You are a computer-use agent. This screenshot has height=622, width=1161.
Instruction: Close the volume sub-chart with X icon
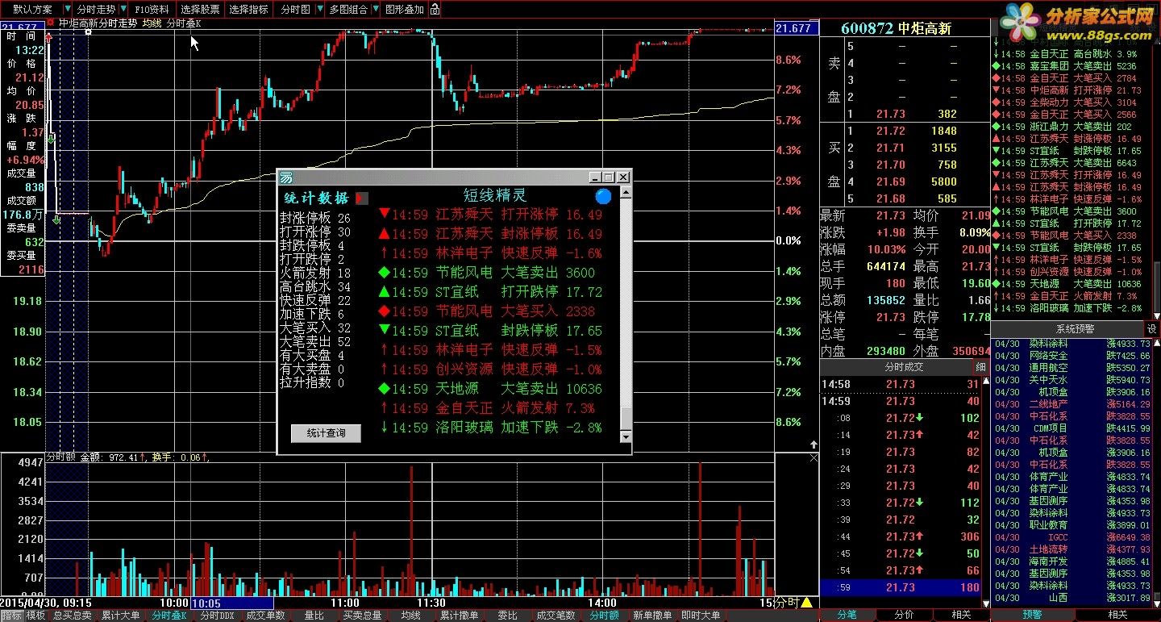pos(814,457)
